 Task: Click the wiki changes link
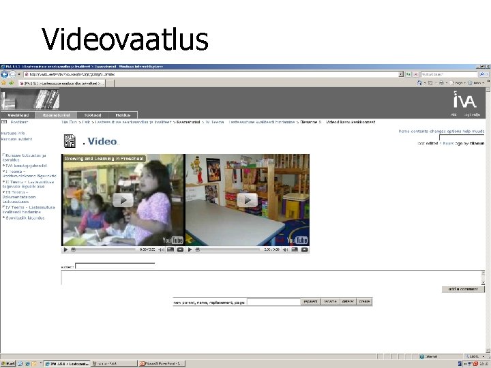pos(437,131)
